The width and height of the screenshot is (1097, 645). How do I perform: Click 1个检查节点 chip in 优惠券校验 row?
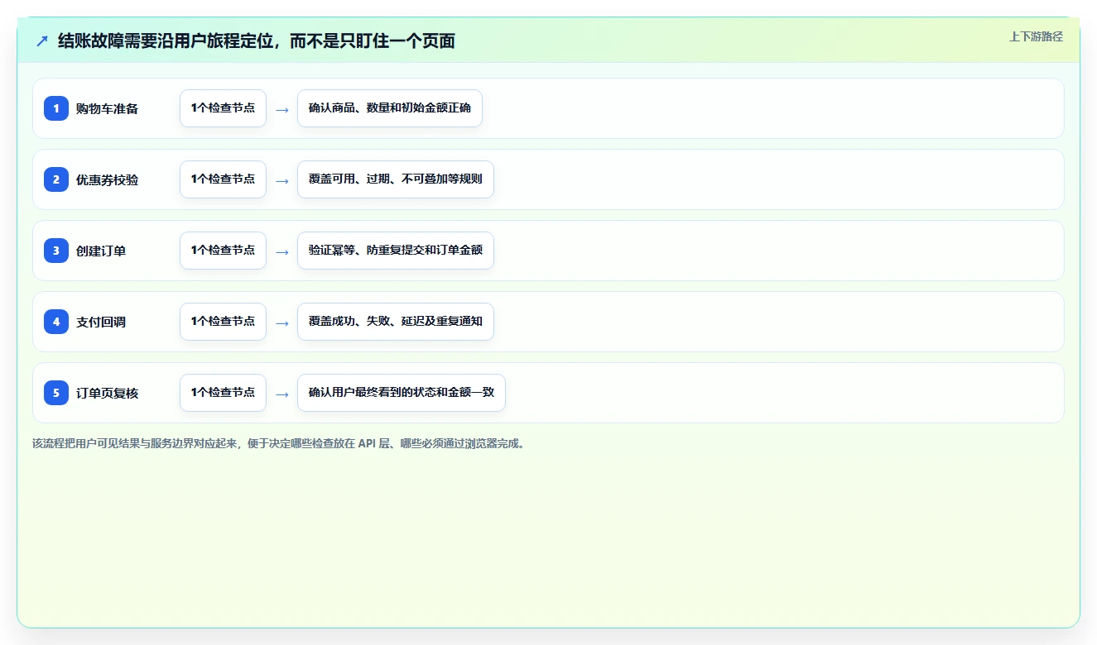coord(223,179)
